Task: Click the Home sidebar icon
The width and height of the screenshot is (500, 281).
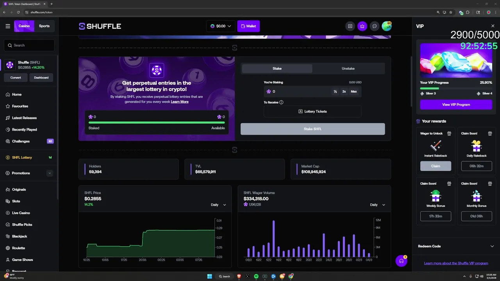Action: coord(8,94)
